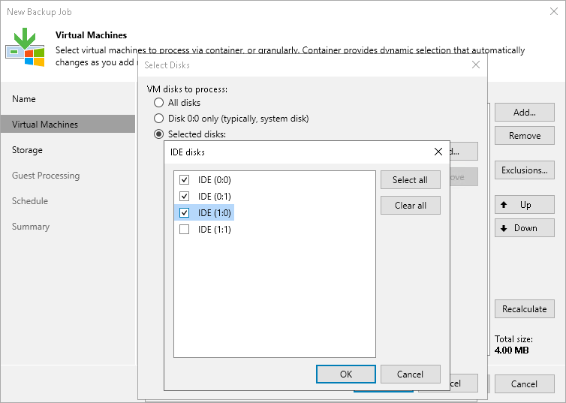Select the IDE (0:0) list label
This screenshot has width=566, height=403.
tap(215, 179)
